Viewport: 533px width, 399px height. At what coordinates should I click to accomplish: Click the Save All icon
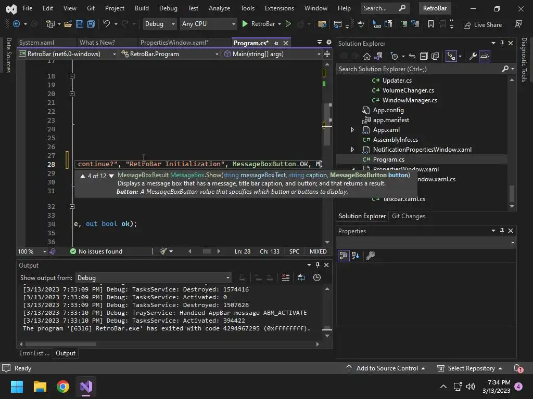coord(91,24)
